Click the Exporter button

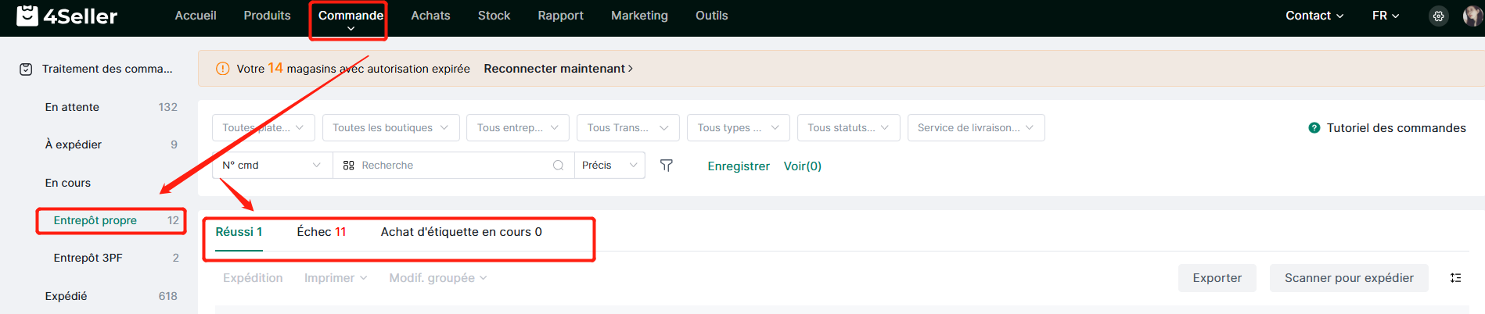click(x=1217, y=278)
